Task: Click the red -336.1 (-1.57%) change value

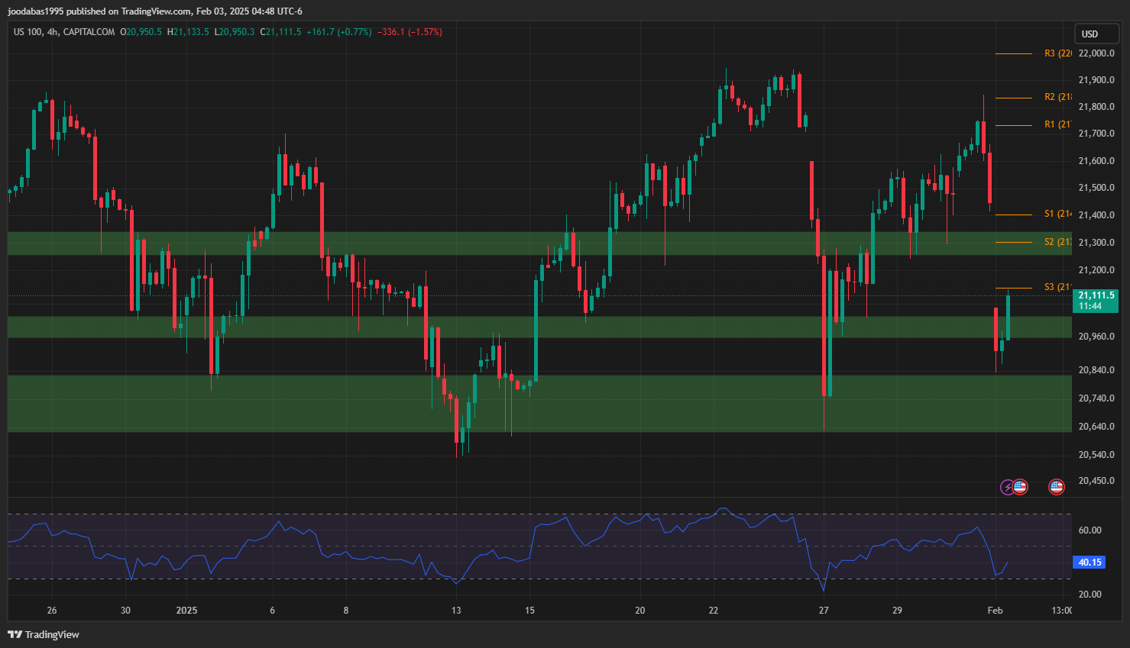Action: (x=410, y=32)
